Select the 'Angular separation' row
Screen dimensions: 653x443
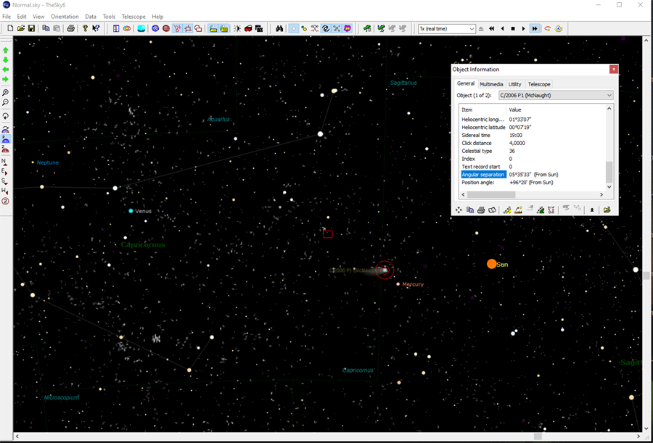coord(533,175)
